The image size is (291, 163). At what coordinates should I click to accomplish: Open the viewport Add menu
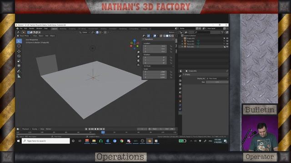tap(47, 36)
